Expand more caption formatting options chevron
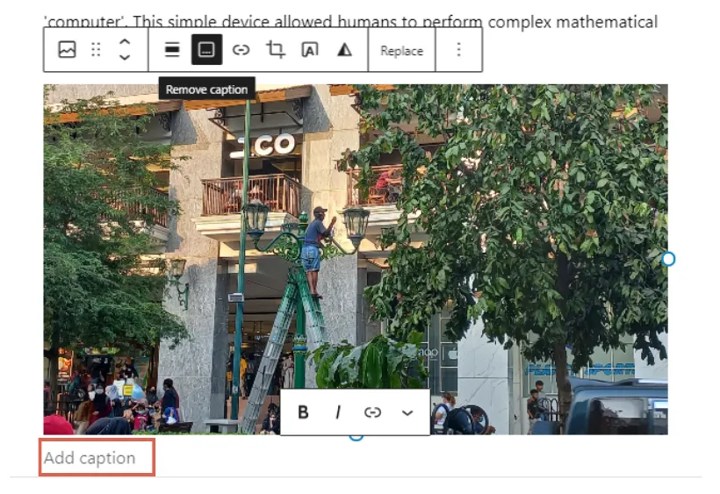720x494 pixels. pos(407,412)
